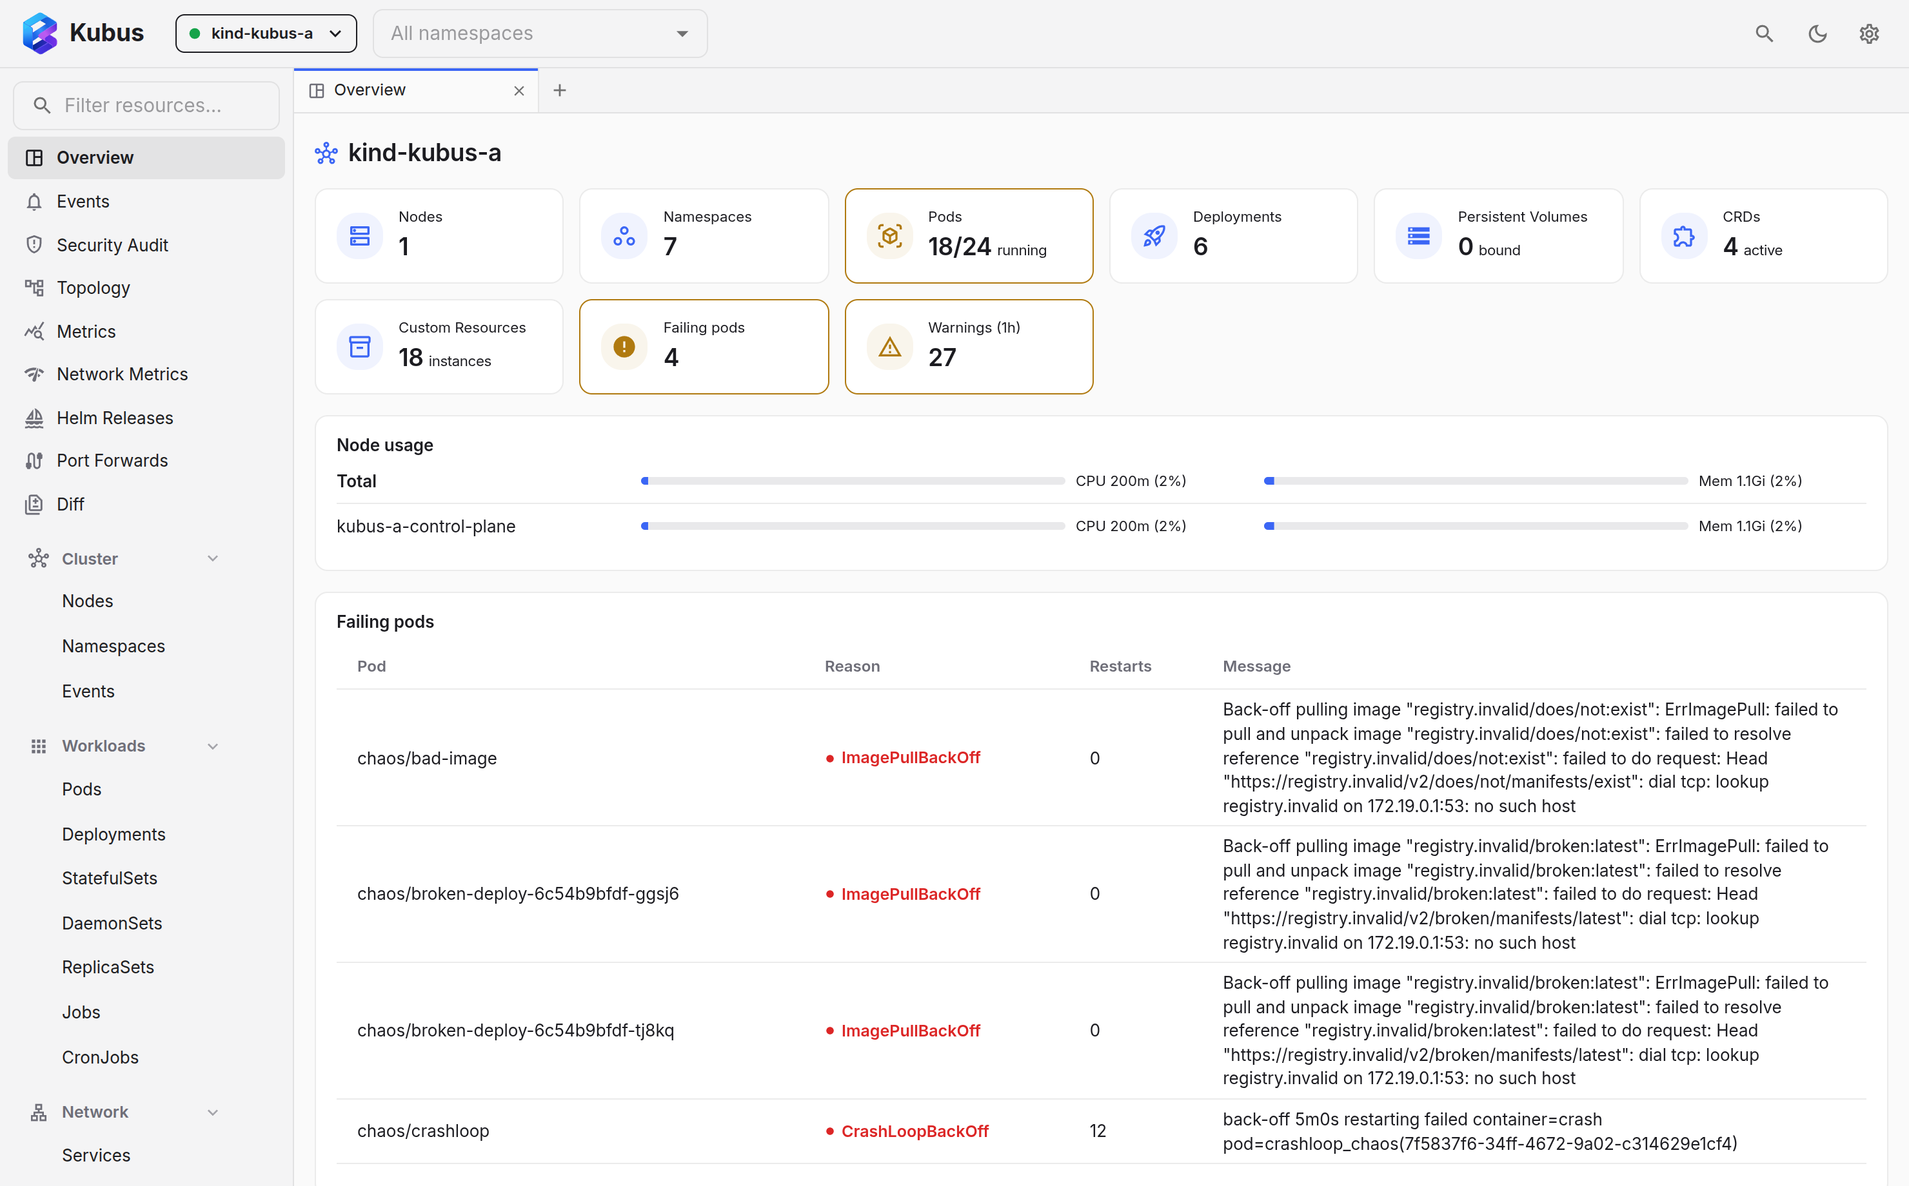1909x1186 pixels.
Task: Click the Deployments rocket icon
Action: coord(1154,235)
